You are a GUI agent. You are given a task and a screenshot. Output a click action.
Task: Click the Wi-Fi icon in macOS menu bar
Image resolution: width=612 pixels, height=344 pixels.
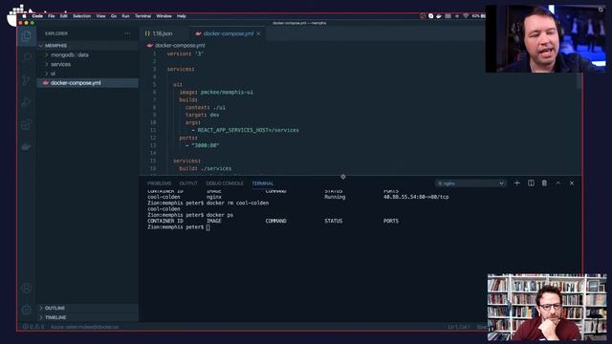click(466, 16)
